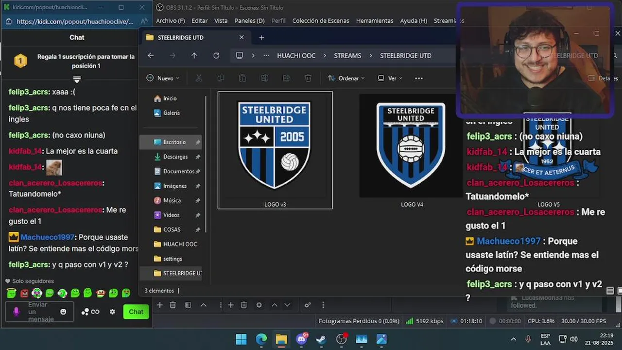Open the three-dots more options in Explorer toolbar
This screenshot has height=350, width=622.
pos(419,78)
